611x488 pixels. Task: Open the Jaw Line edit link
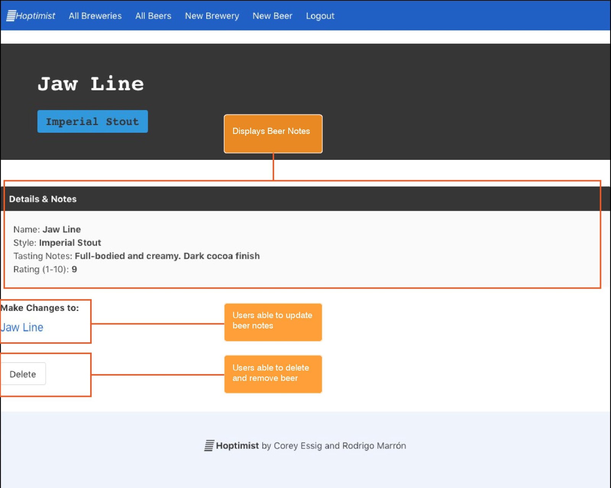pos(22,327)
